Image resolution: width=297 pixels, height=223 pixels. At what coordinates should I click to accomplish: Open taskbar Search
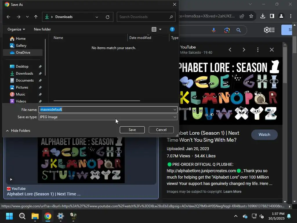[22, 216]
